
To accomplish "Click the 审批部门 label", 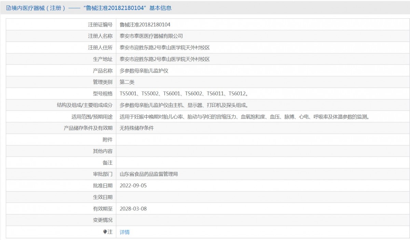I will click(x=102, y=174).
